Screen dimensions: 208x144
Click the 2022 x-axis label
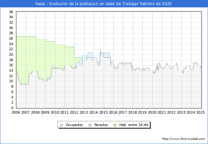(x=172, y=112)
